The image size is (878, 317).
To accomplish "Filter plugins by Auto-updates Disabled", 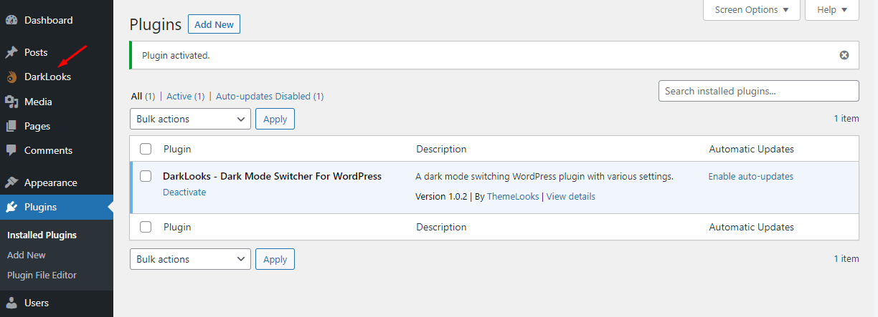I will (x=270, y=96).
